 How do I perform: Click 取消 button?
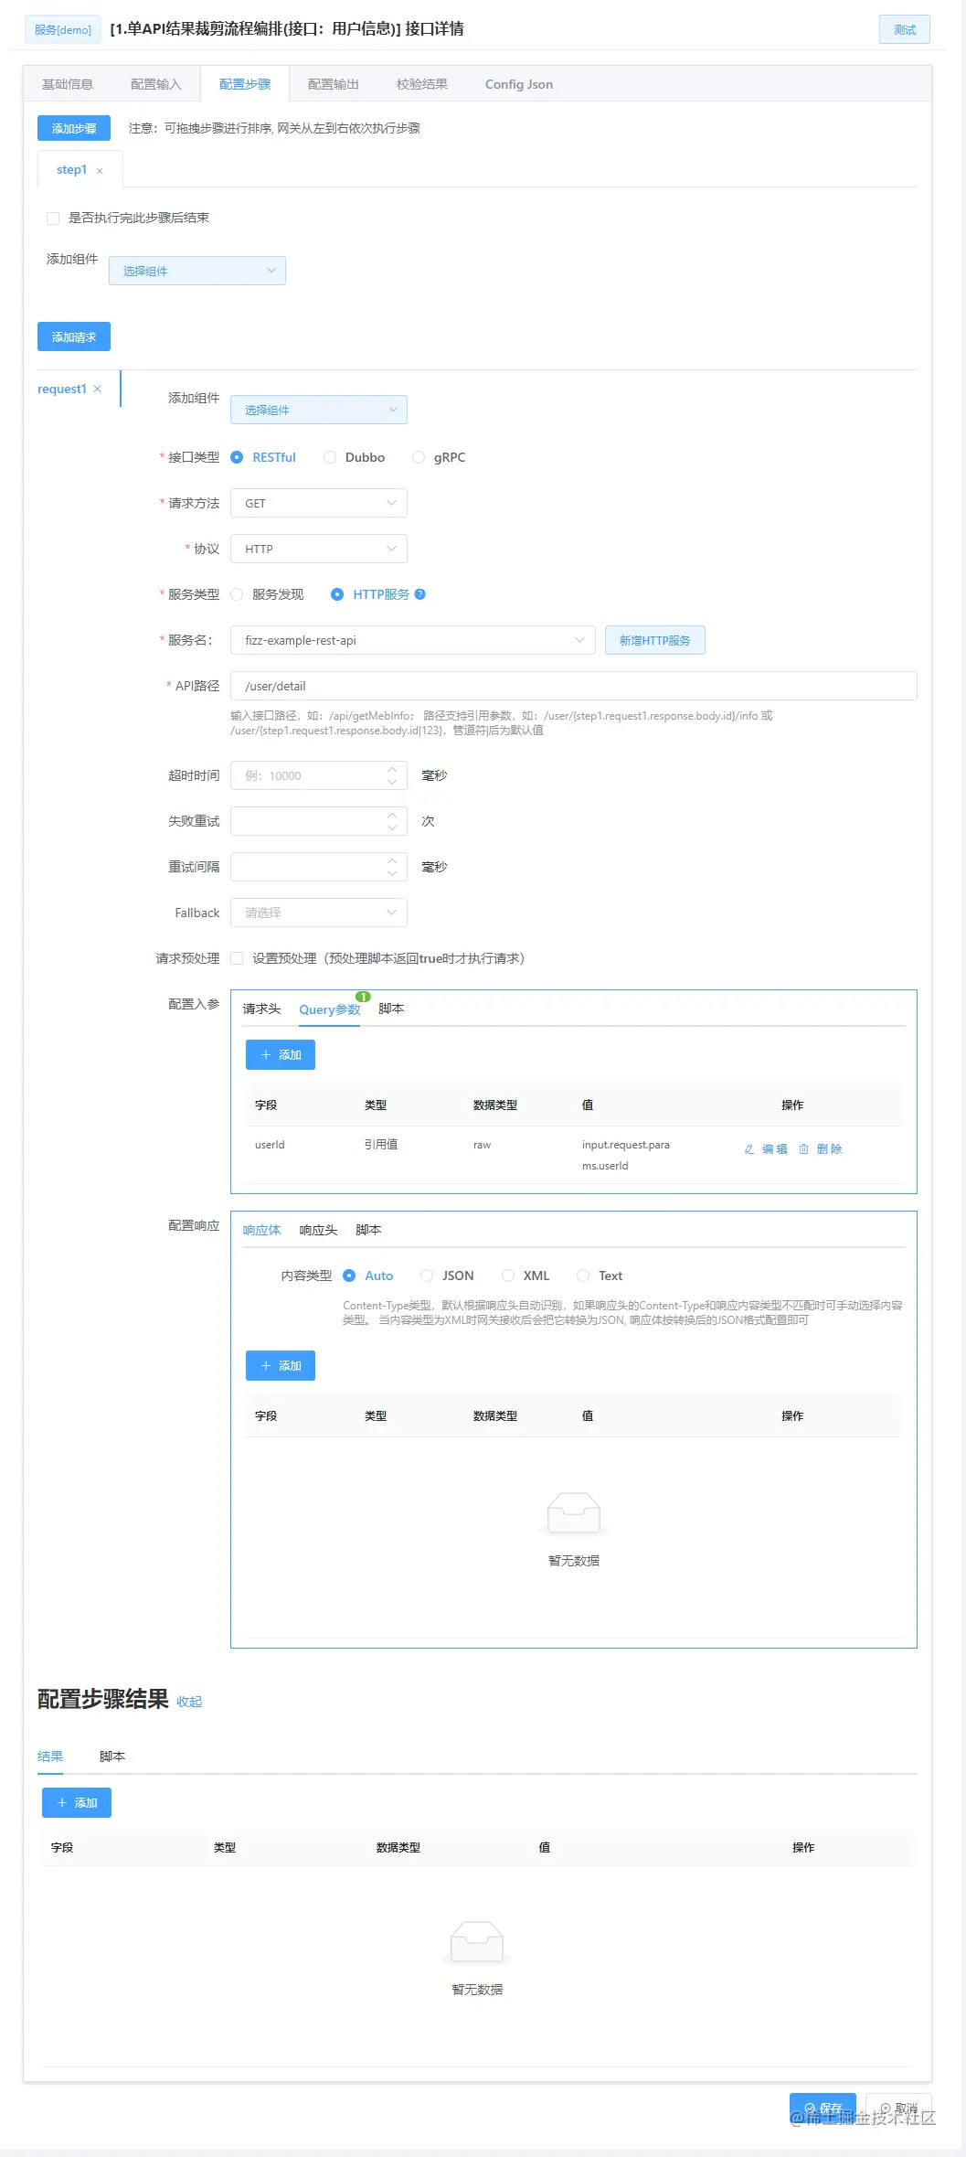(899, 2109)
